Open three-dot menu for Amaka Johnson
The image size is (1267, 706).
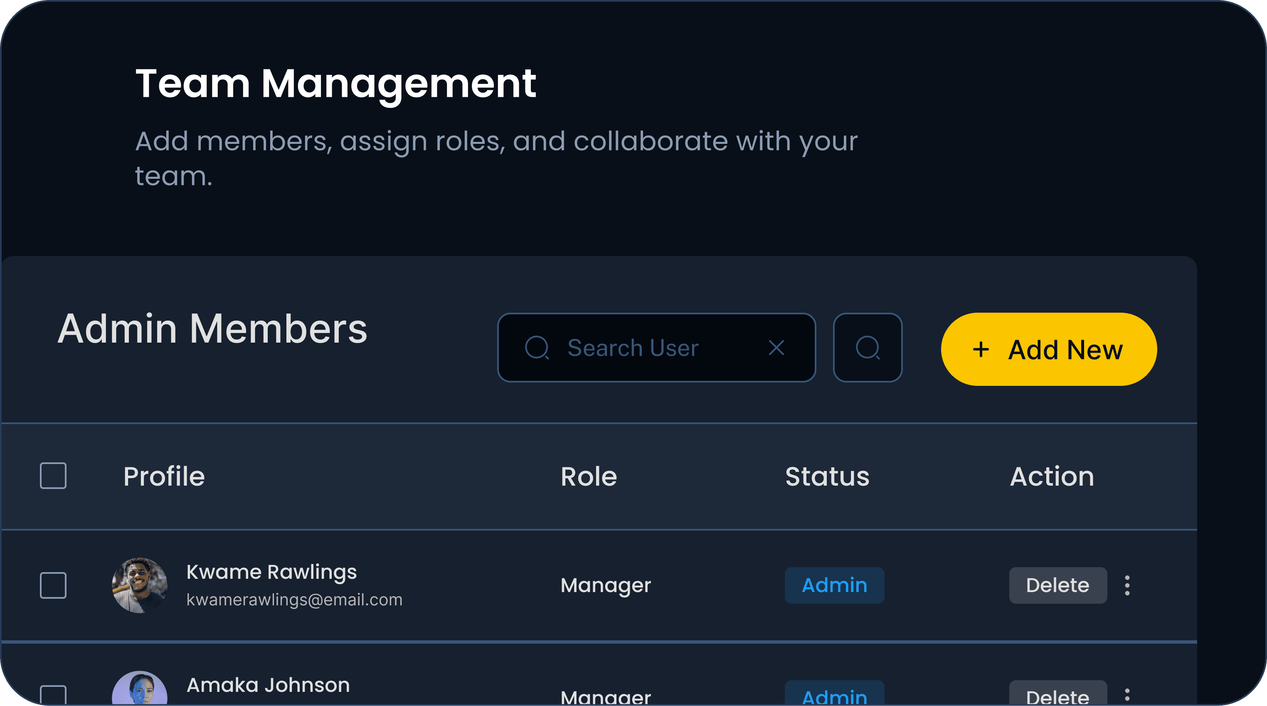coord(1127,695)
